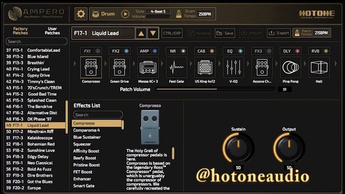Select Pristine Boost in Effects List

pos(86,165)
